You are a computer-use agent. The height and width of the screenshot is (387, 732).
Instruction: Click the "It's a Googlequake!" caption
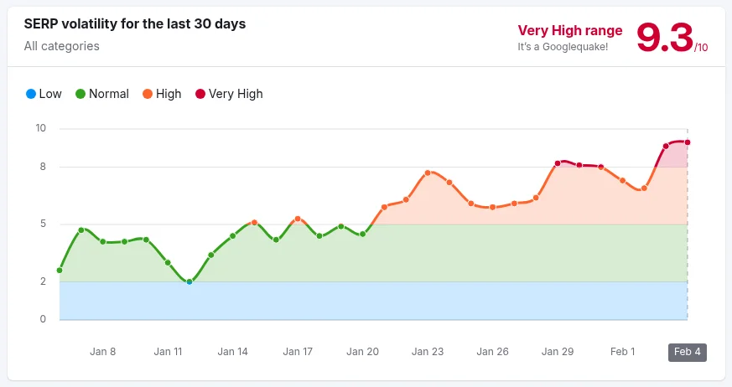click(563, 47)
